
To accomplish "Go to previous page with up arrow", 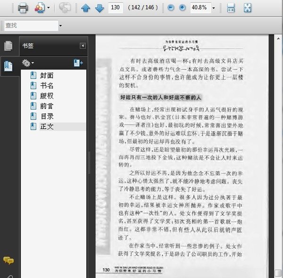I will click(x=85, y=8).
